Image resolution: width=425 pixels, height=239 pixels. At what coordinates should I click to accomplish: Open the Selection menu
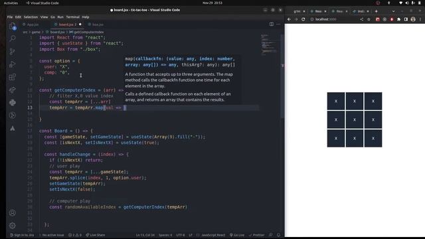coord(31,17)
